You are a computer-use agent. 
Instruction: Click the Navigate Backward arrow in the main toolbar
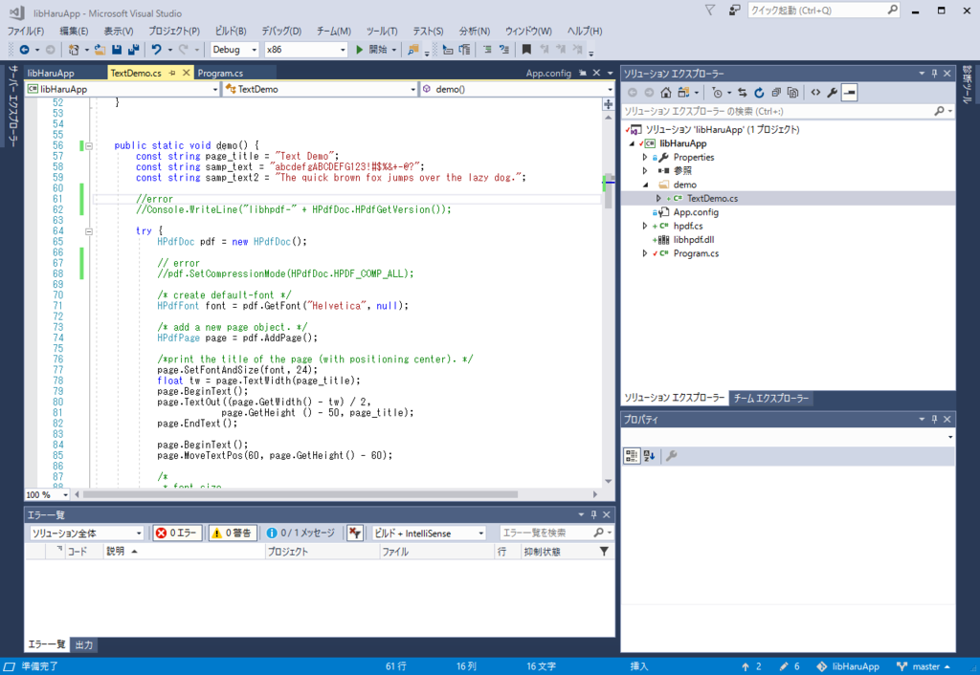coord(24,50)
